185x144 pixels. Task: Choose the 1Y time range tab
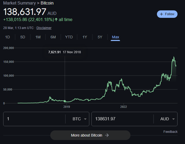pos(85,37)
